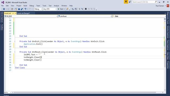Click the text txtWeight.Clear() on line 33
The image size is (170, 96).
click(33, 60)
